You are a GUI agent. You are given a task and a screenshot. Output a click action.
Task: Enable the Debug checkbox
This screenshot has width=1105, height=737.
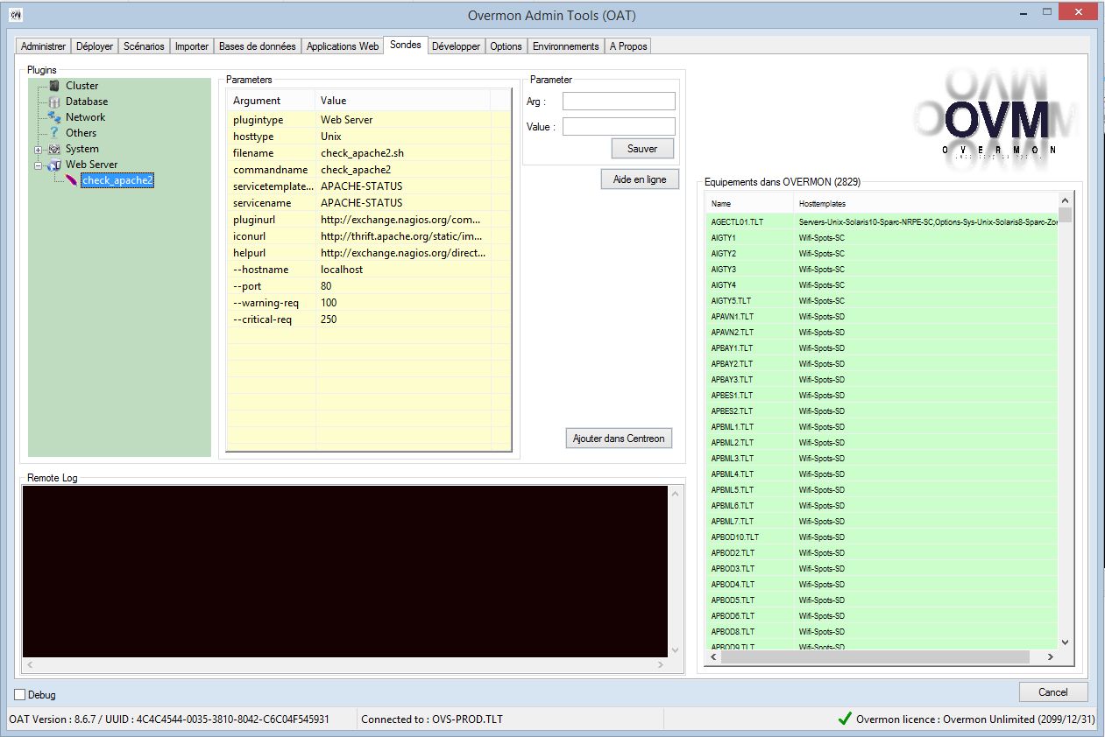[x=20, y=695]
